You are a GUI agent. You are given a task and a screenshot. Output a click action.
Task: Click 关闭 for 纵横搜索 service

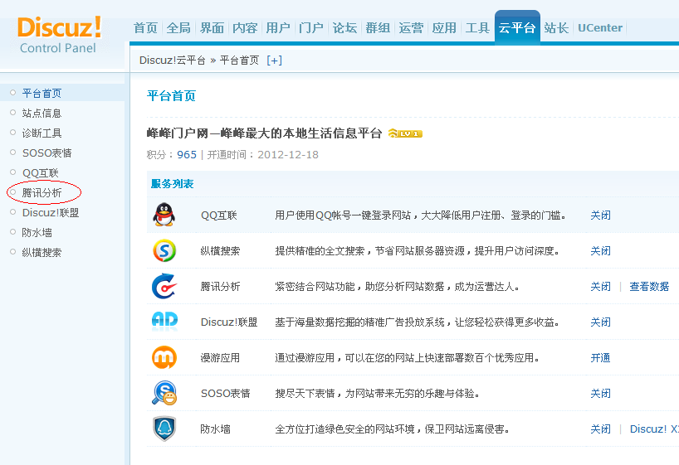coord(601,250)
